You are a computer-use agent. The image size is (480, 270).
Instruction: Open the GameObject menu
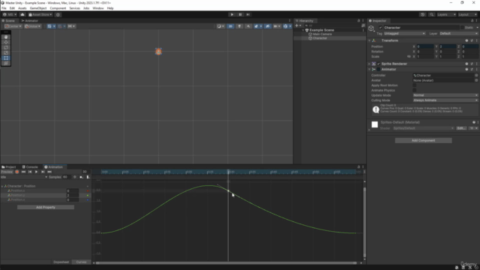click(x=38, y=8)
